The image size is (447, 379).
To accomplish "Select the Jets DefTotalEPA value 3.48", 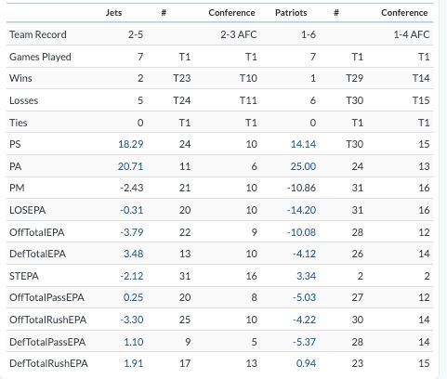I will (134, 254).
